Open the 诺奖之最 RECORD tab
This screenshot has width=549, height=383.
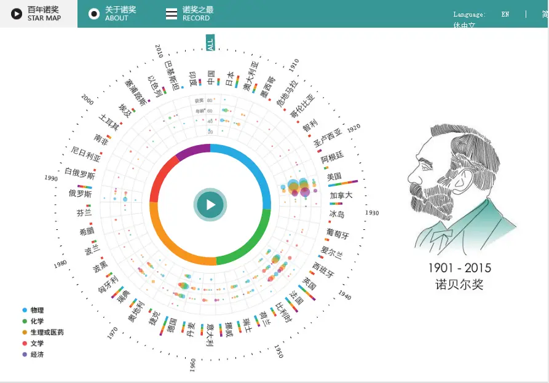pos(190,14)
